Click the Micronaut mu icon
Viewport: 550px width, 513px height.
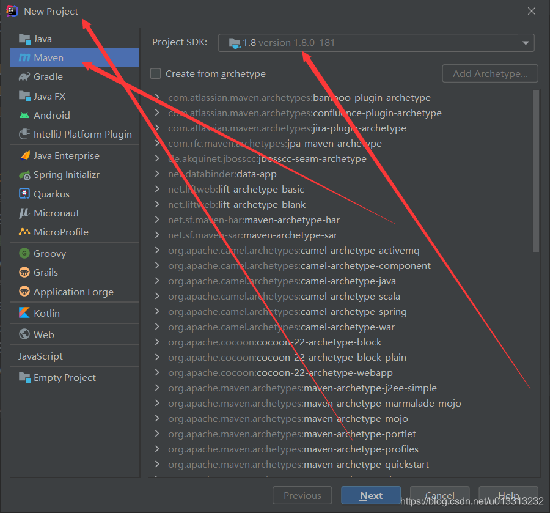[x=24, y=213]
